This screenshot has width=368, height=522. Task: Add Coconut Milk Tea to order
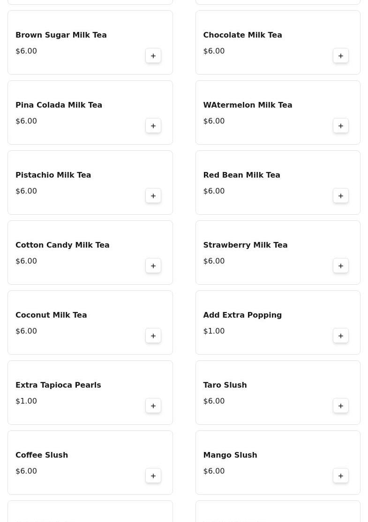coord(153,336)
